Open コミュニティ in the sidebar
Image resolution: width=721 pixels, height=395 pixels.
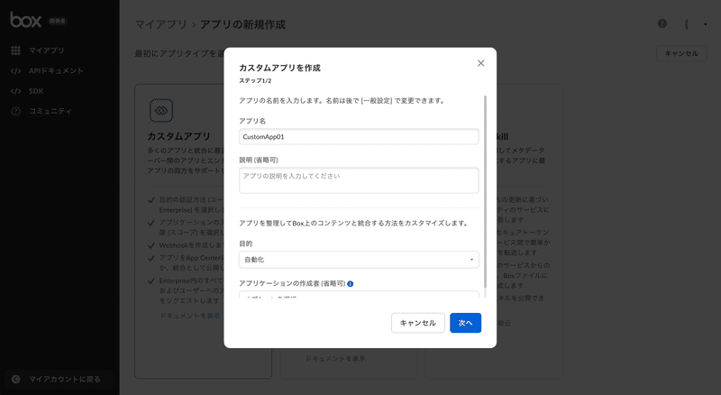pyautogui.click(x=50, y=111)
